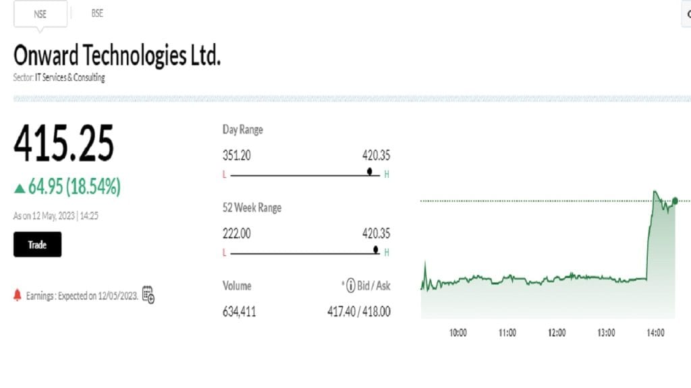Click the Onward Technologies Ltd. heading

117,56
